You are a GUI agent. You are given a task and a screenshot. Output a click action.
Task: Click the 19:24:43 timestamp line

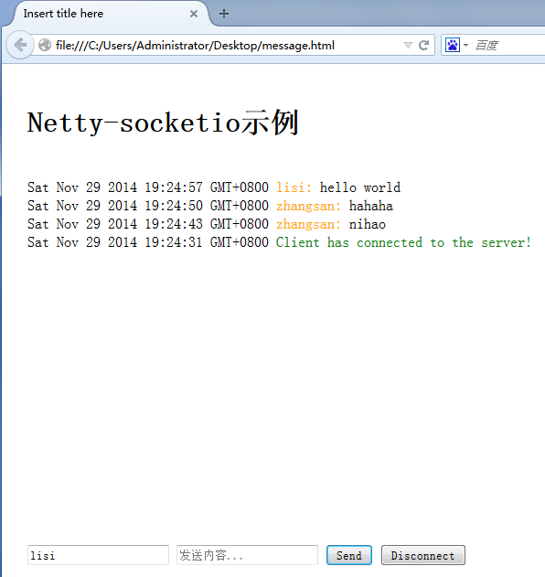tap(148, 224)
